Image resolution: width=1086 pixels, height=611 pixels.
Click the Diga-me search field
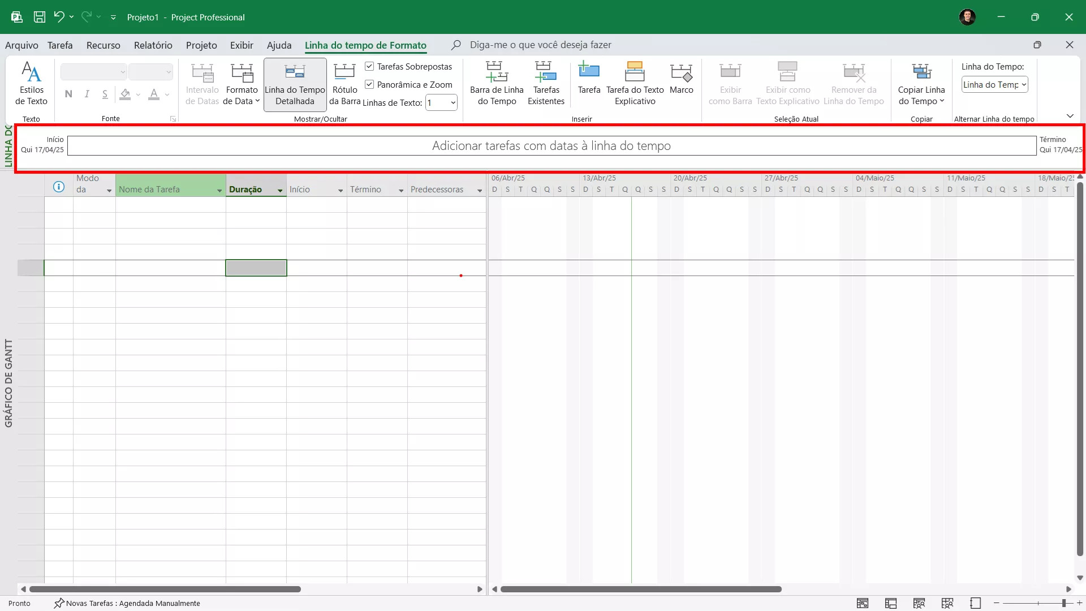click(540, 45)
